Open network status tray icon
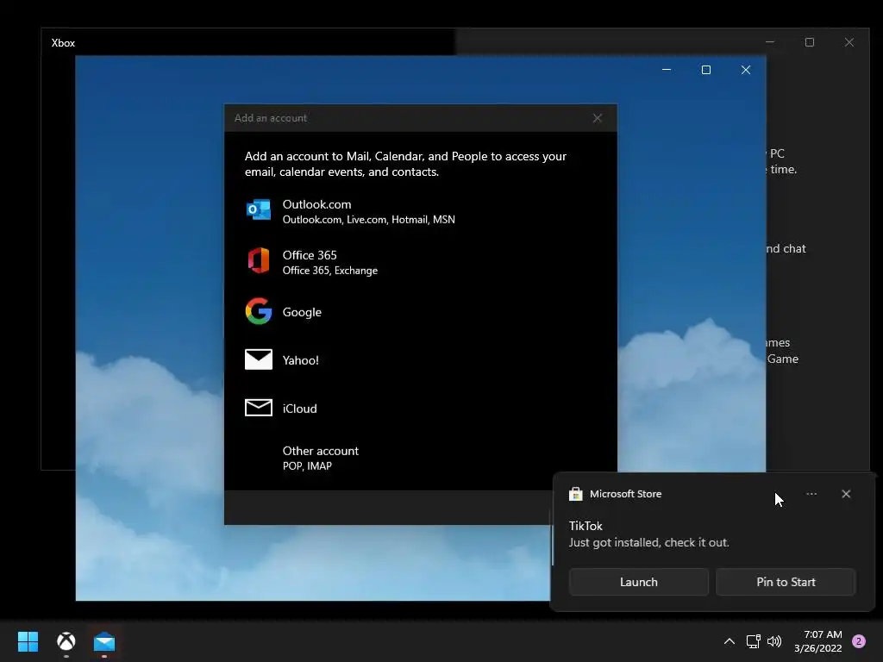Image resolution: width=883 pixels, height=662 pixels. coord(753,641)
